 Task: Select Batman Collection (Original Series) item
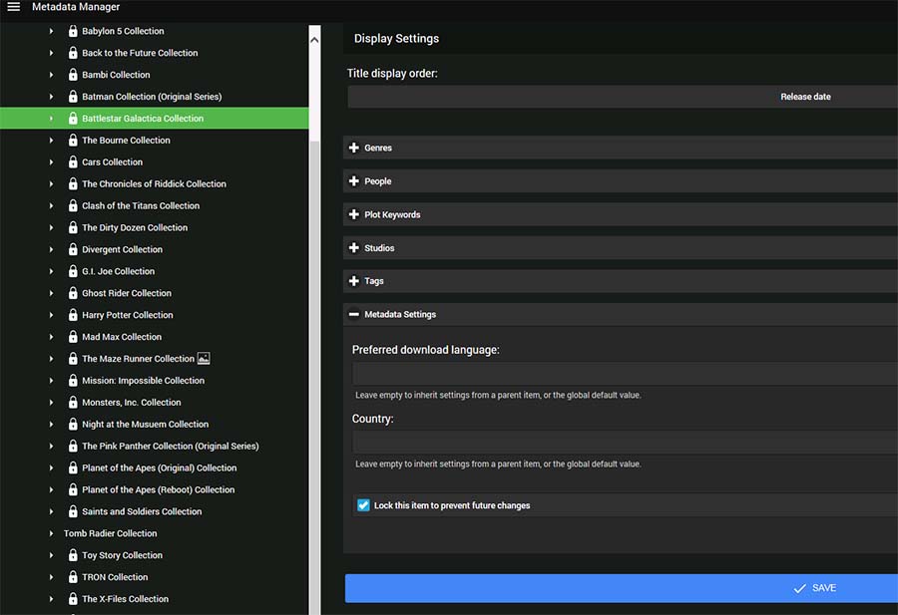coord(152,97)
